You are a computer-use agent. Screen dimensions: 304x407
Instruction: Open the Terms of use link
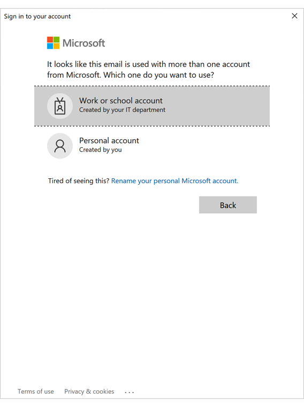(x=36, y=391)
